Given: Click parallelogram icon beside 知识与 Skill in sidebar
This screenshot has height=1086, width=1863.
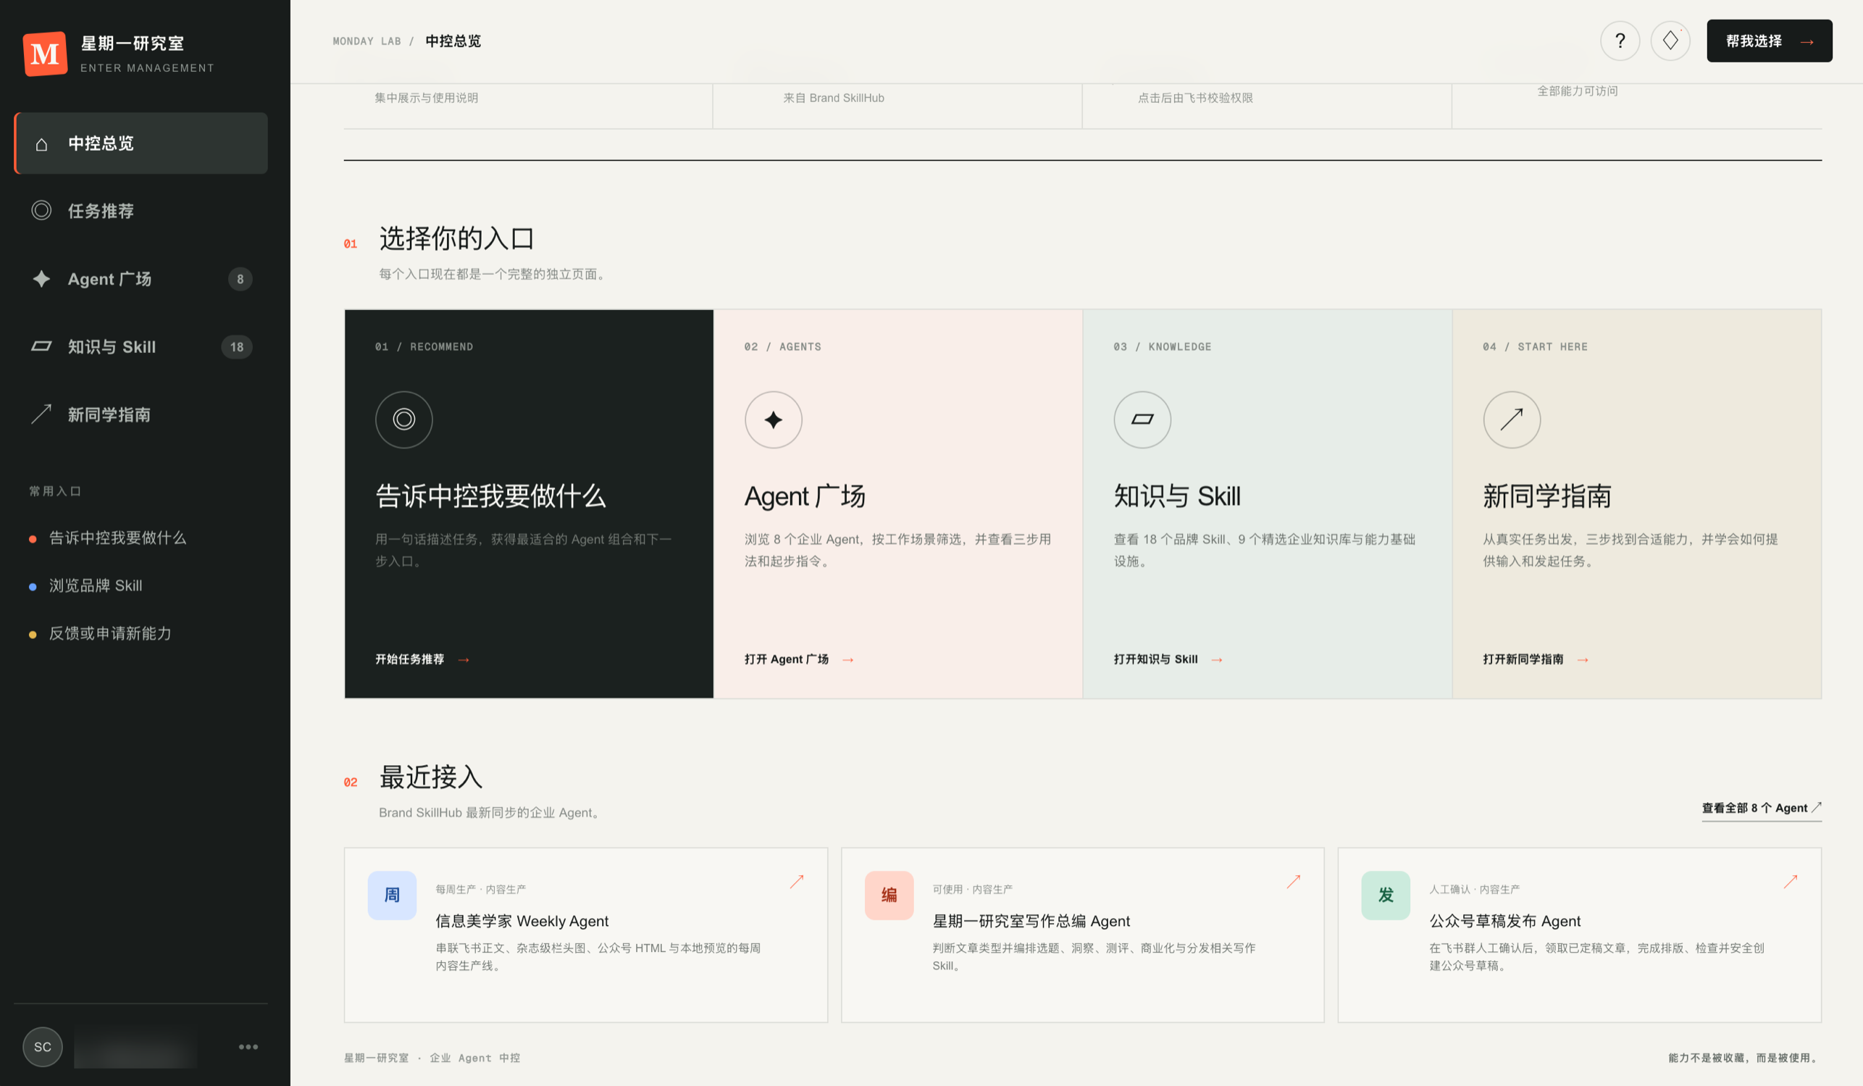Looking at the screenshot, I should (41, 346).
